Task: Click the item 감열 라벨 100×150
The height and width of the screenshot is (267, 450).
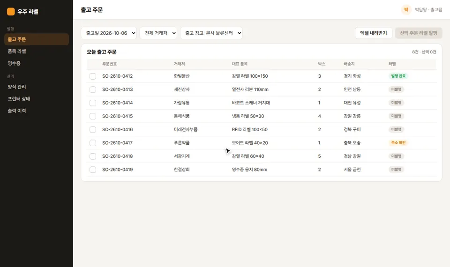Action: 250,76
